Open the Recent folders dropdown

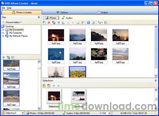(14, 22)
